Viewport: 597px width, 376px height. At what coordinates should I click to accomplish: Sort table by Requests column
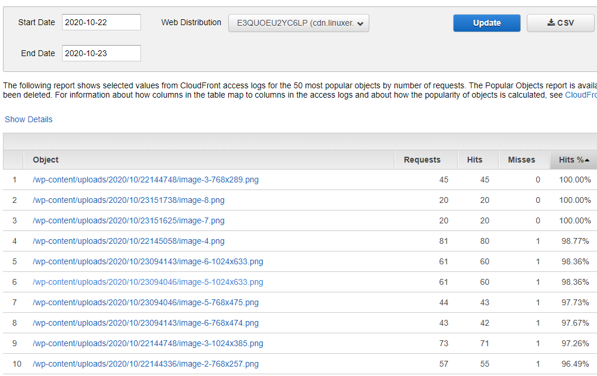pyautogui.click(x=421, y=160)
